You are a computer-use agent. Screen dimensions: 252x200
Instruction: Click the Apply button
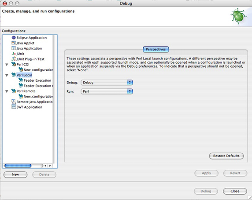tap(206, 173)
